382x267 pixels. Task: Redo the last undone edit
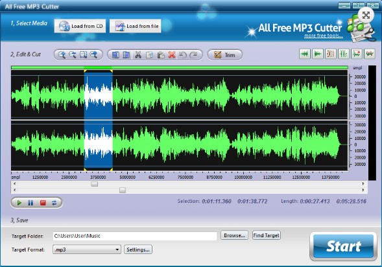pyautogui.click(x=194, y=55)
